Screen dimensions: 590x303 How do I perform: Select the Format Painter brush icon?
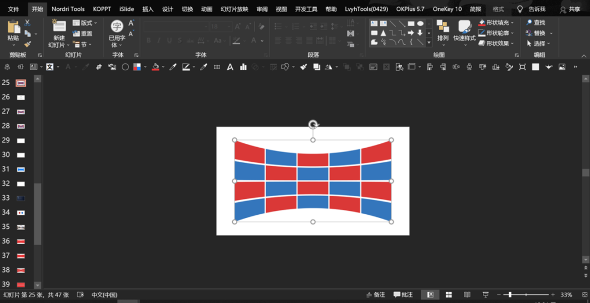[27, 44]
